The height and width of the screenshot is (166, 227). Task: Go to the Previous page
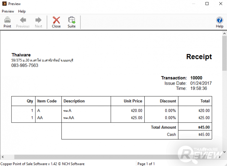[23, 22]
